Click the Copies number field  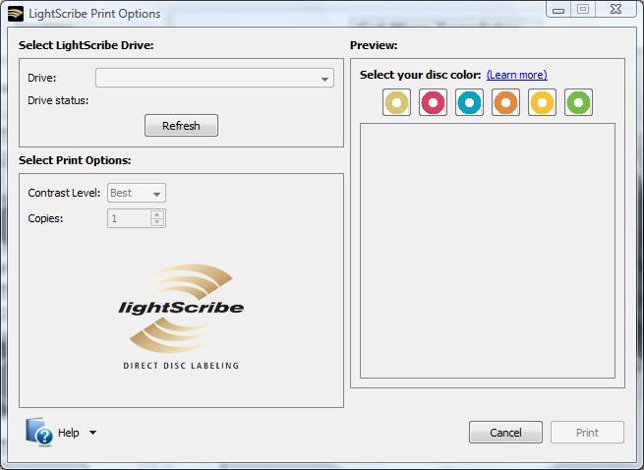click(x=129, y=218)
